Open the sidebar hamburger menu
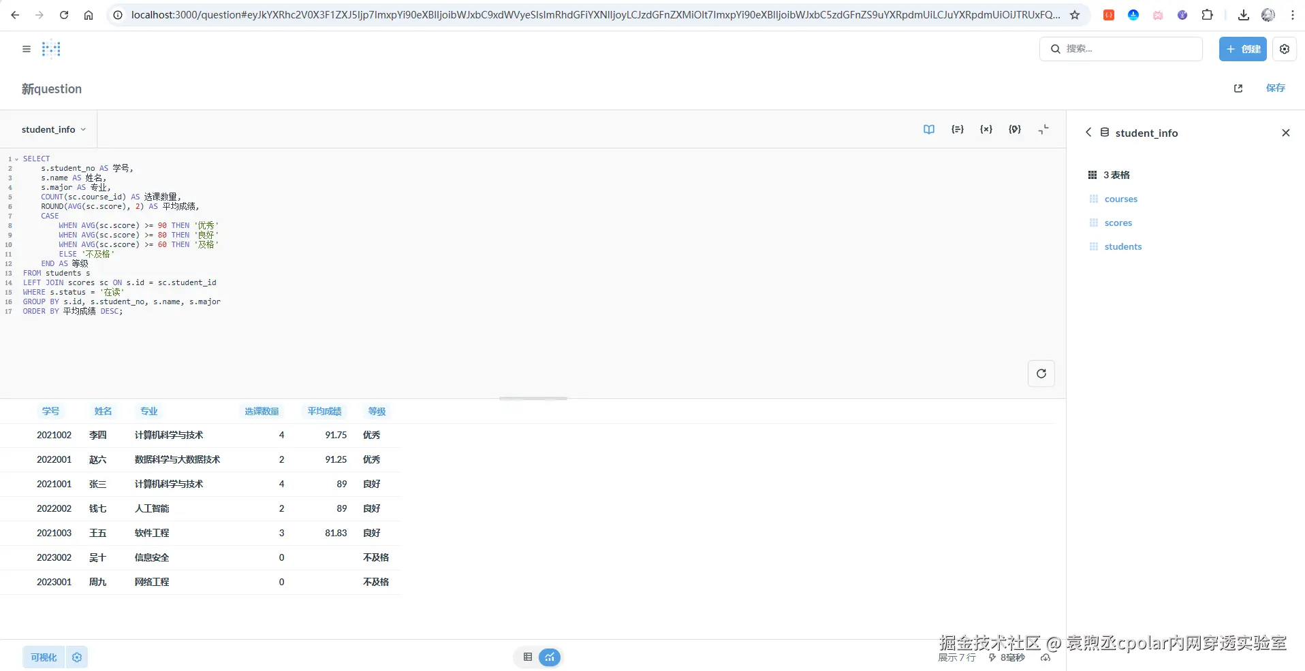Screen dimensions: 1305x671 pos(27,49)
